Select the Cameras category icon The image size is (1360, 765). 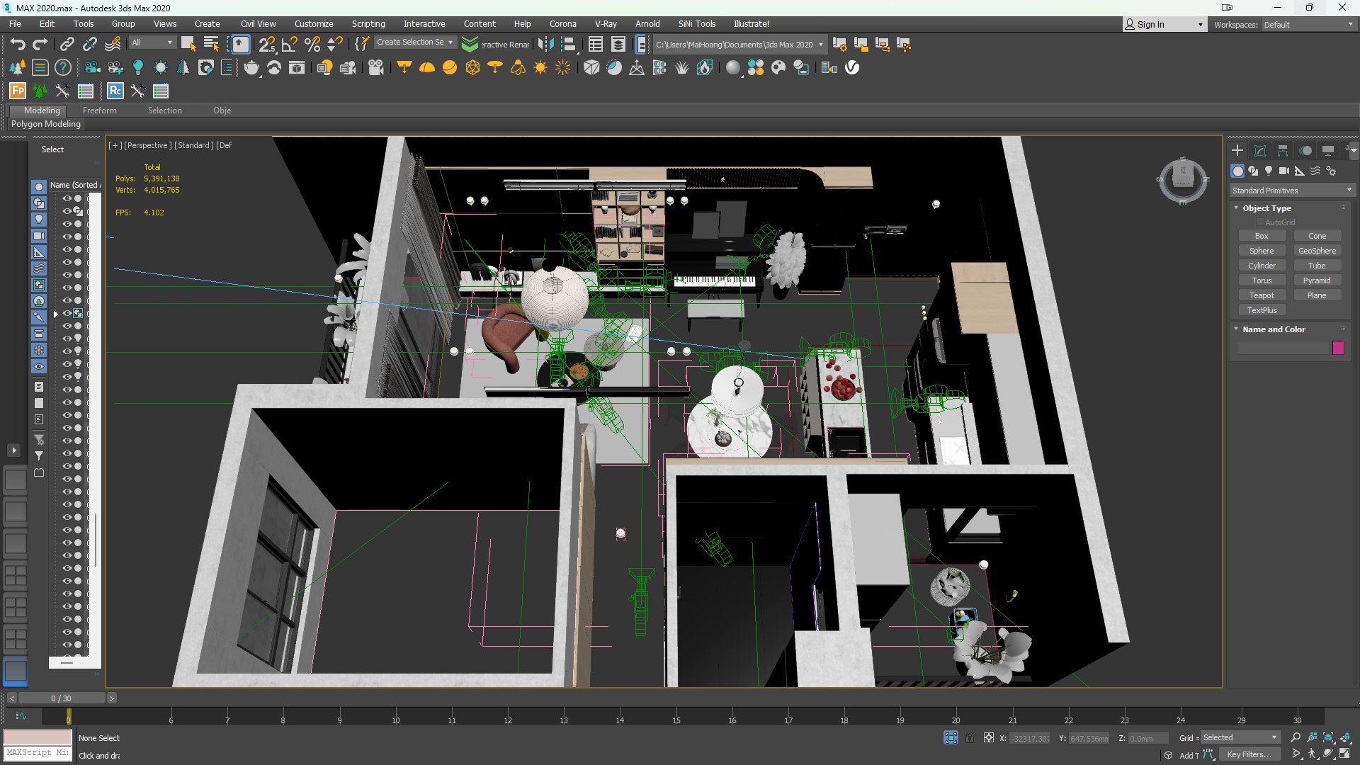[x=1283, y=171]
